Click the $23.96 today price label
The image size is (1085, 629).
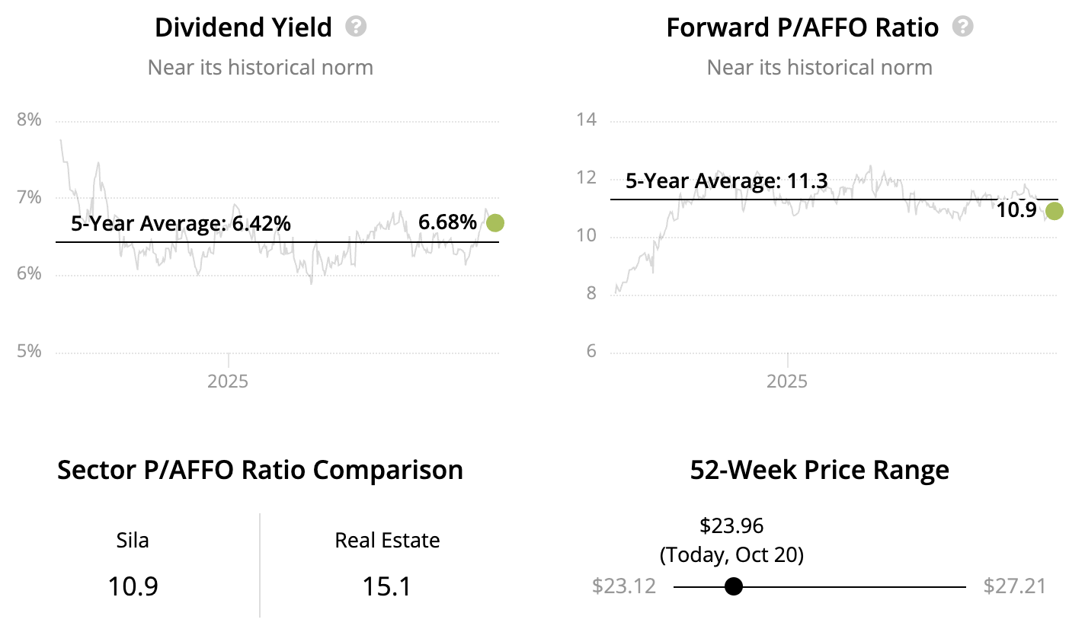point(731,525)
